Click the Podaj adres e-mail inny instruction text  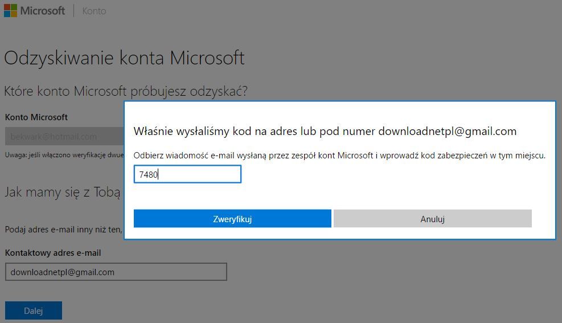[x=64, y=230]
